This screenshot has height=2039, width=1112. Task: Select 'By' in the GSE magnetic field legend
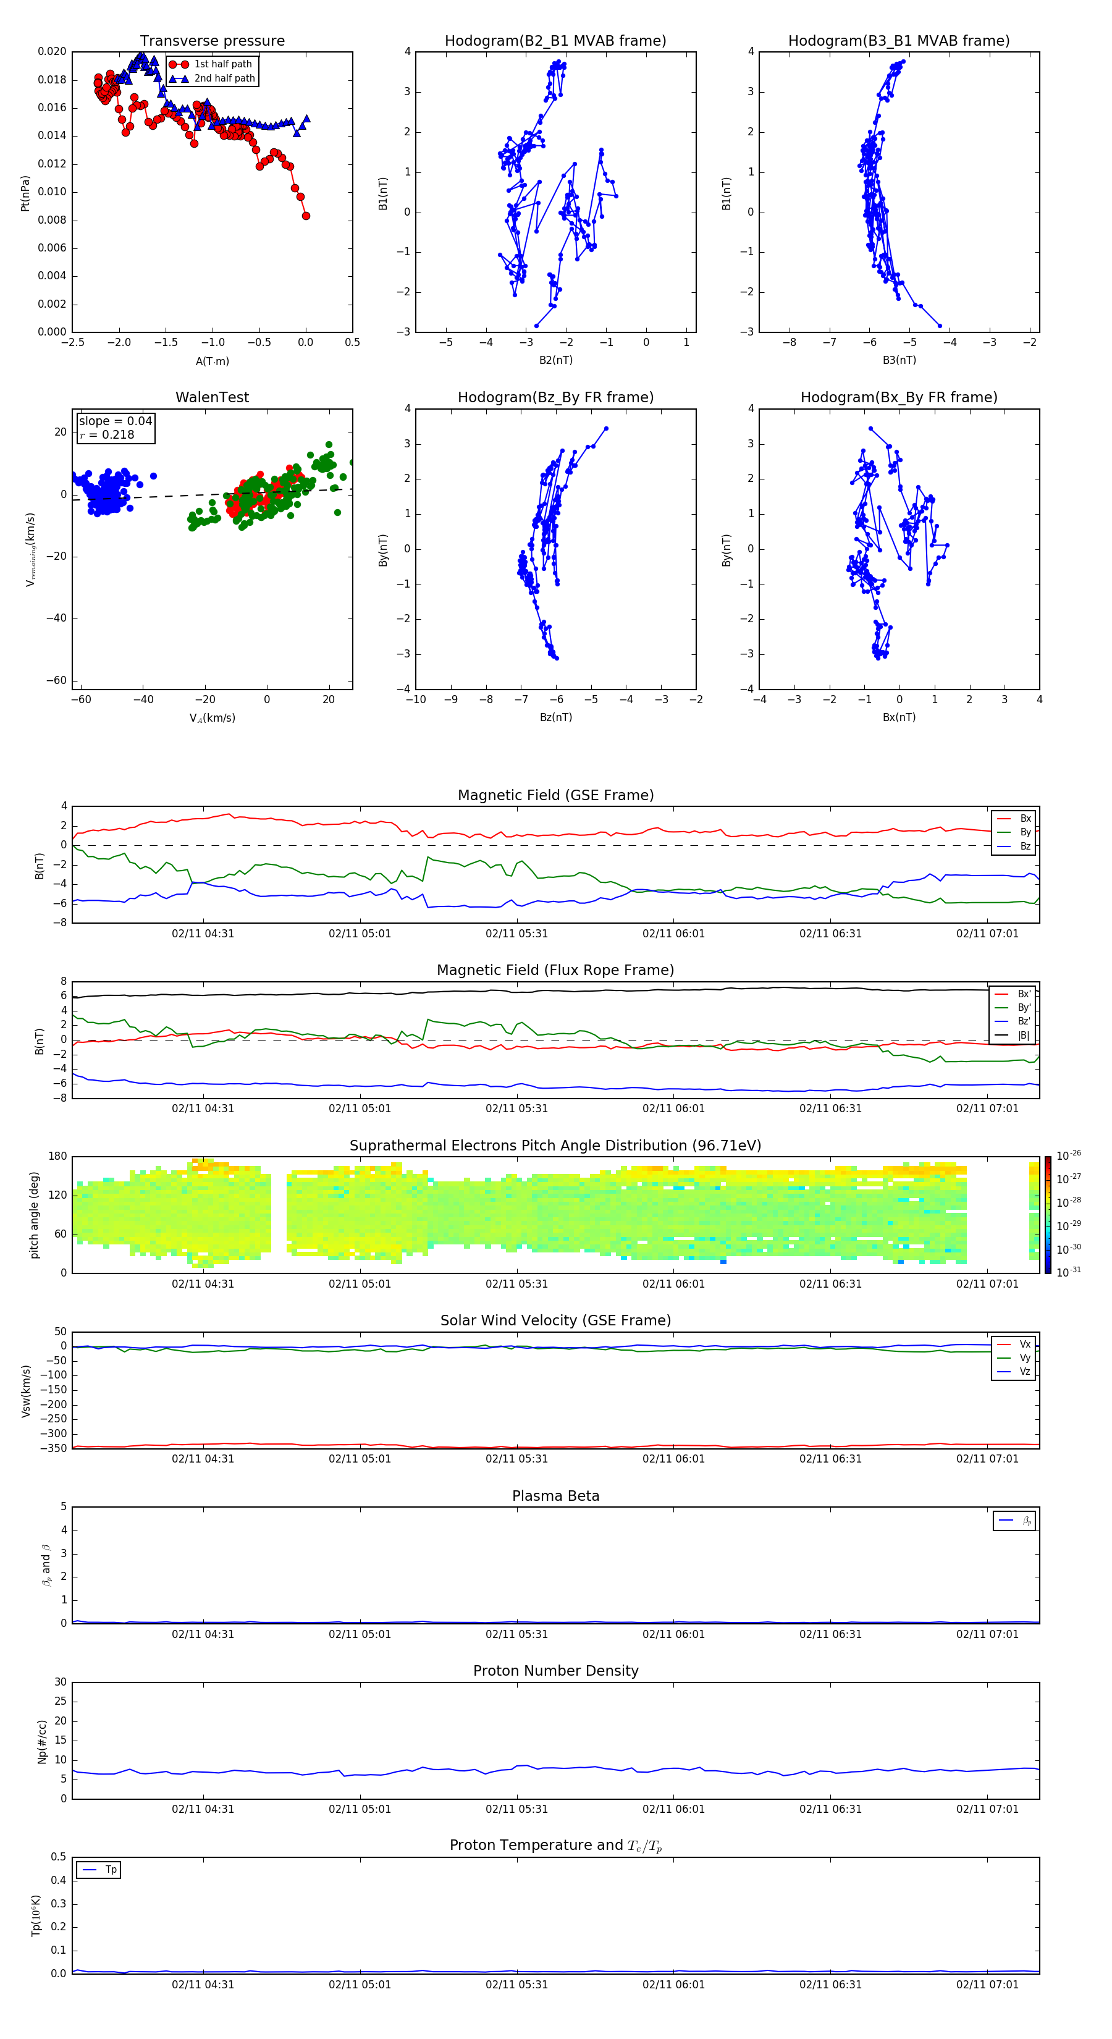[x=1014, y=832]
